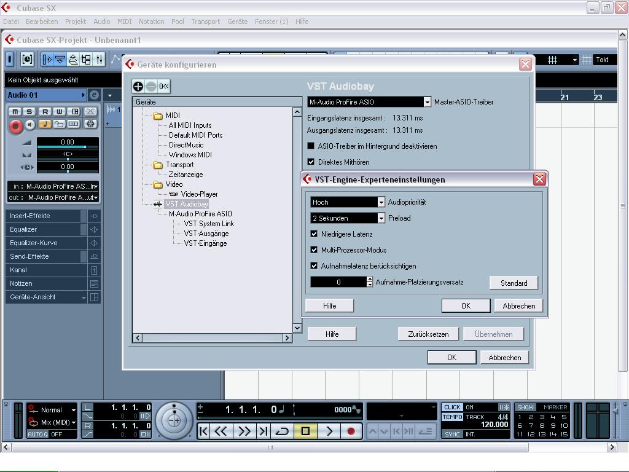Open the Datei menu

coord(11,22)
